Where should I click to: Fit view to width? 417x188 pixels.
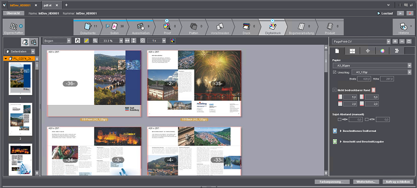127,41
